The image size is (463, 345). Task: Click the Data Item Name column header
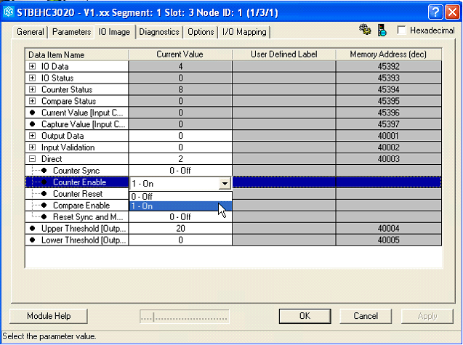click(x=77, y=54)
